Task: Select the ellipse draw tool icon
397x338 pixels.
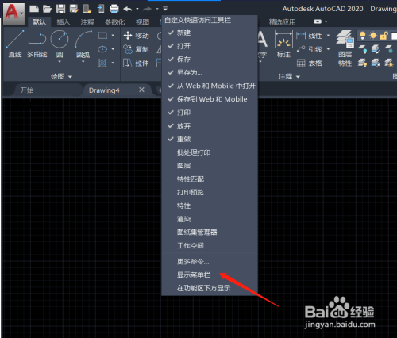Action: click(102, 49)
